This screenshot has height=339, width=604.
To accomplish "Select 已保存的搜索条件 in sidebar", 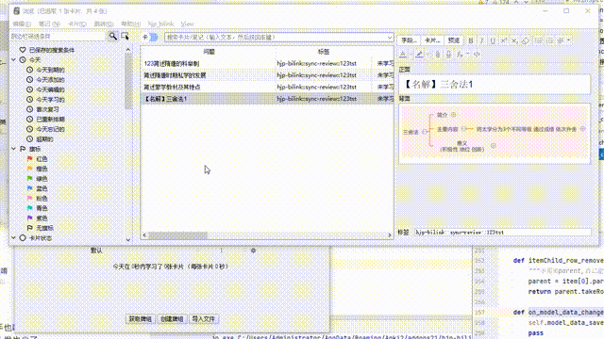I will [x=52, y=50].
